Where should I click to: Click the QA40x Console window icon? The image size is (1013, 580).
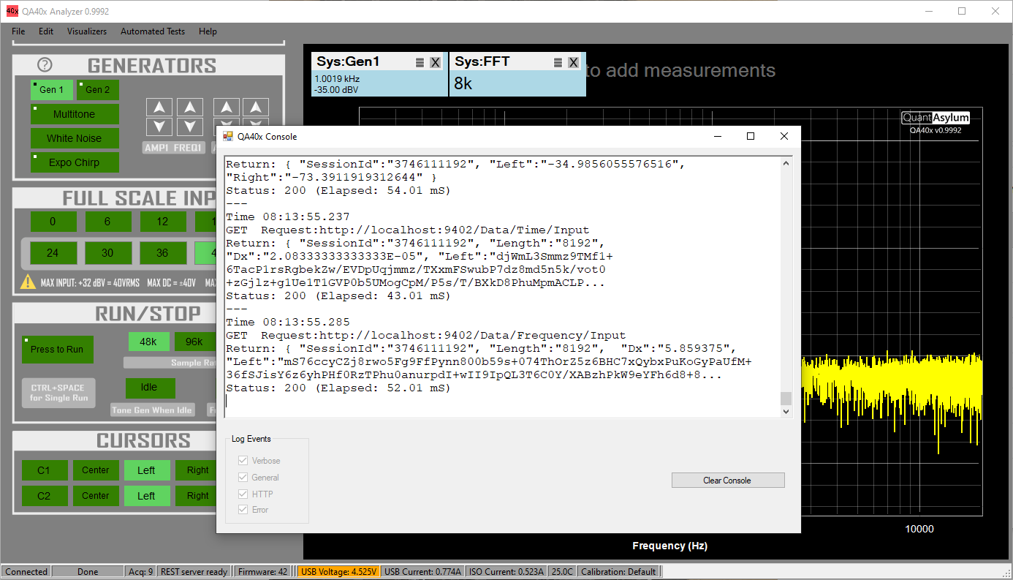(227, 136)
